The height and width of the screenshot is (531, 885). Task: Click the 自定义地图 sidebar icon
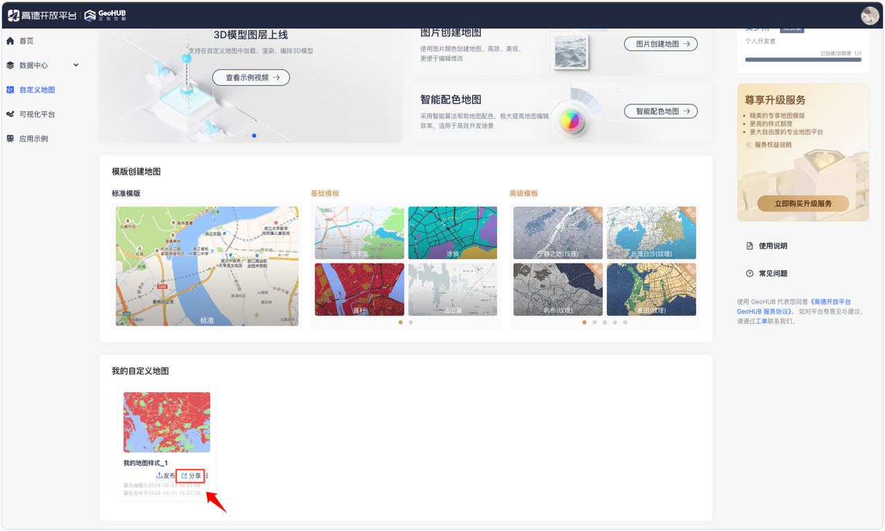click(10, 90)
